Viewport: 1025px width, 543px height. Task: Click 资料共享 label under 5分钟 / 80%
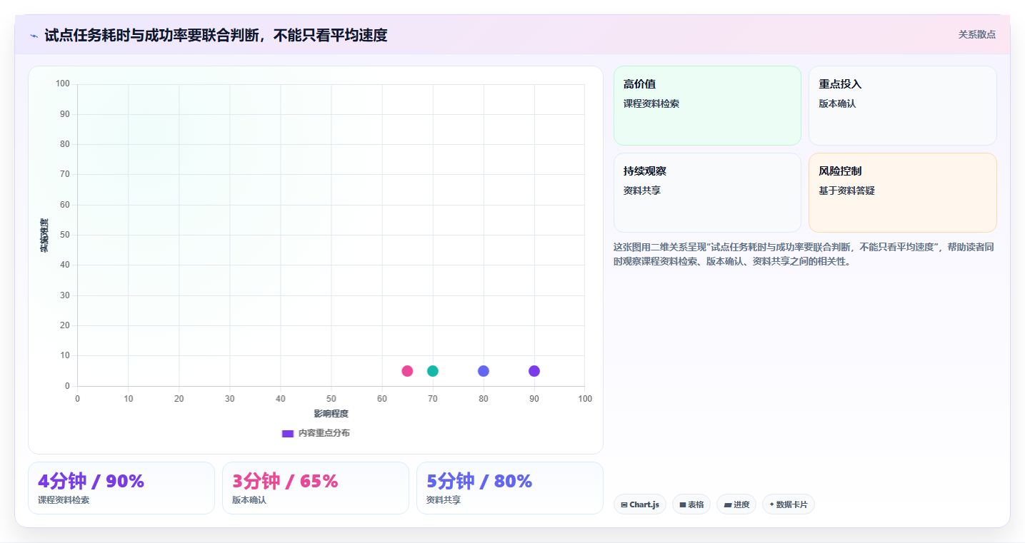click(x=444, y=500)
